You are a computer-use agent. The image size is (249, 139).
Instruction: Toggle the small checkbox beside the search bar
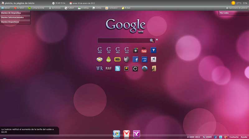point(157,39)
